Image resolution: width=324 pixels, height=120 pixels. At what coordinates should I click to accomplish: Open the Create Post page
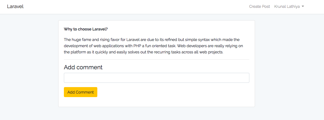(x=259, y=6)
